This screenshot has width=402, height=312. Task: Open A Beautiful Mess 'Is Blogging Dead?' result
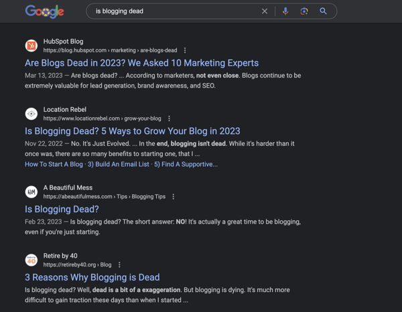click(62, 210)
